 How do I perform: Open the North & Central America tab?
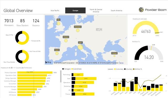click(96, 10)
